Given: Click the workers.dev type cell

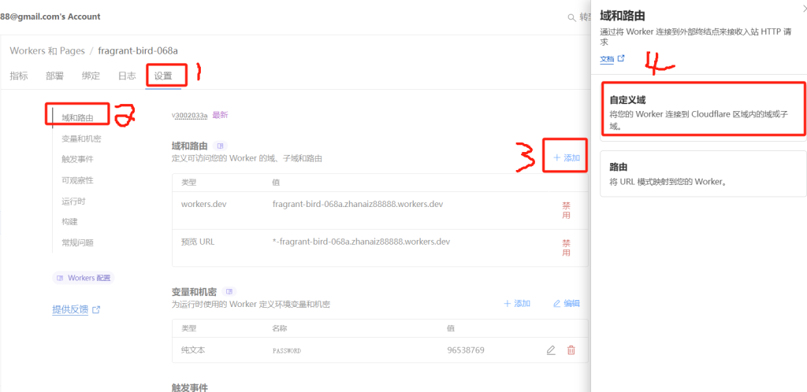Looking at the screenshot, I should pos(204,204).
